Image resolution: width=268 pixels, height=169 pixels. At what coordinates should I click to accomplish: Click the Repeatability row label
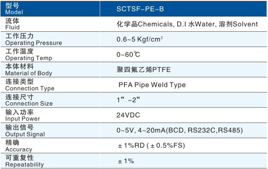[x=24, y=161]
